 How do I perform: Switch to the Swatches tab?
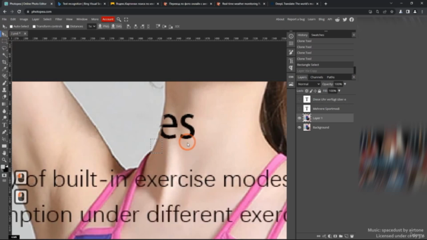pyautogui.click(x=318, y=35)
